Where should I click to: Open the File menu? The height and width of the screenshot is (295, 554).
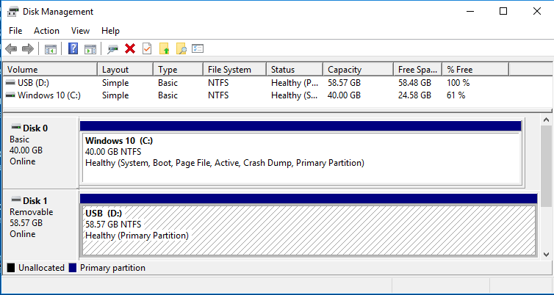point(15,31)
